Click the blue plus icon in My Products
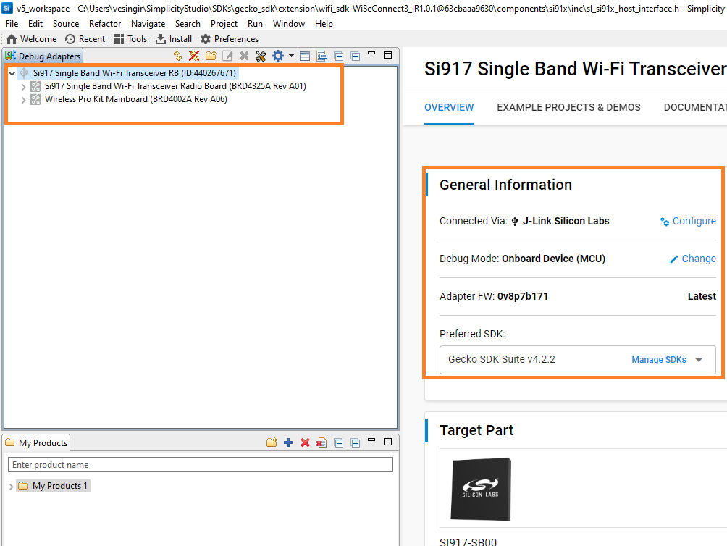Image resolution: width=727 pixels, height=546 pixels. point(288,442)
